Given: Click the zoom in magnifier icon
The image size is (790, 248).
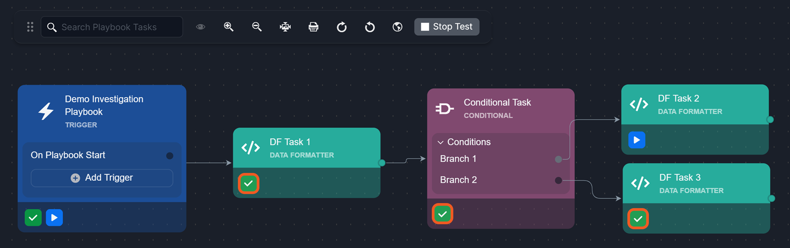Looking at the screenshot, I should pyautogui.click(x=228, y=27).
